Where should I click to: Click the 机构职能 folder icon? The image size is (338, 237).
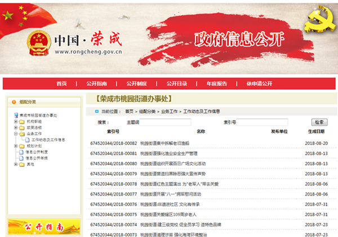click(x=22, y=121)
